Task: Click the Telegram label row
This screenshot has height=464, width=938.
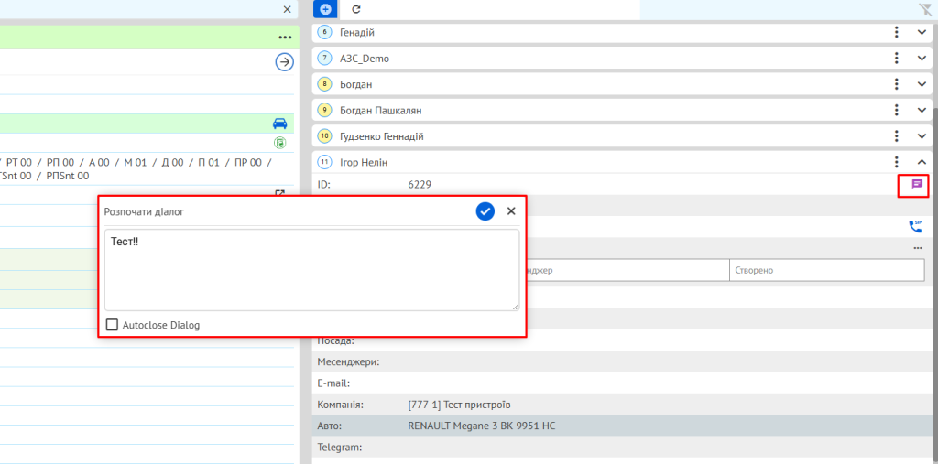Action: 622,448
